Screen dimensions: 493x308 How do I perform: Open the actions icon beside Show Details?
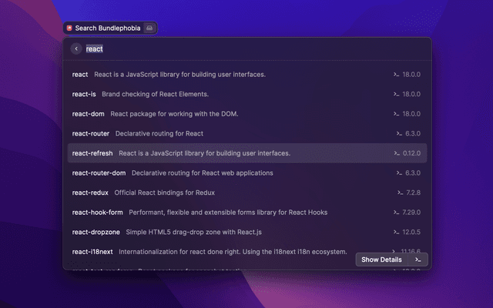[x=418, y=259]
